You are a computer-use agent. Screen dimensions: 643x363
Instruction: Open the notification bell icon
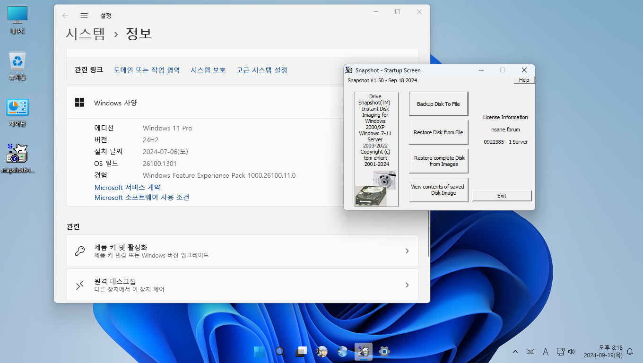(x=630, y=352)
